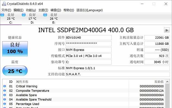
Task: Open the 文件(F) menu
Action: tap(6, 10)
